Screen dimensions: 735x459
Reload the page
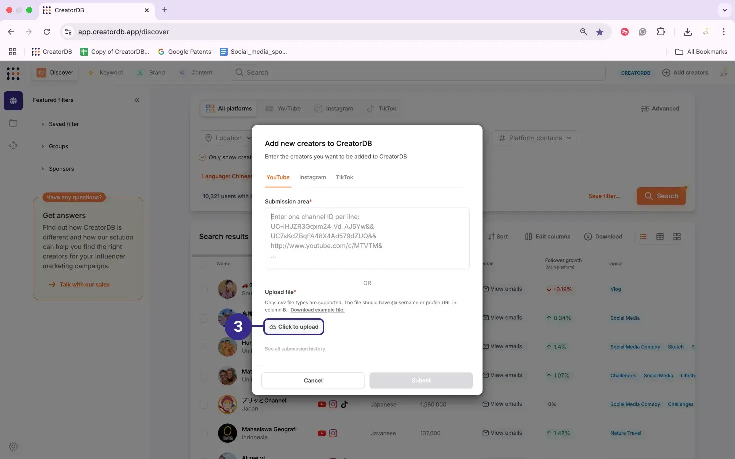coord(47,32)
